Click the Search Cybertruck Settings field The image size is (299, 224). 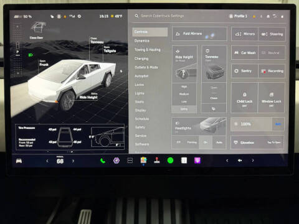pos(163,16)
